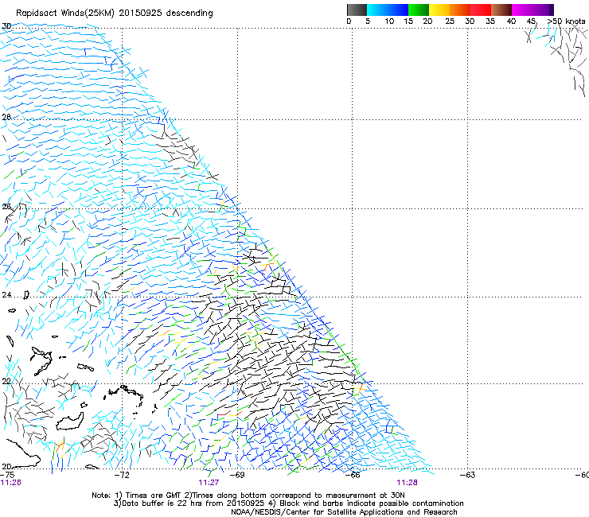This screenshot has width=589, height=517.
Task: Click the longitude label -66
Action: (x=353, y=475)
